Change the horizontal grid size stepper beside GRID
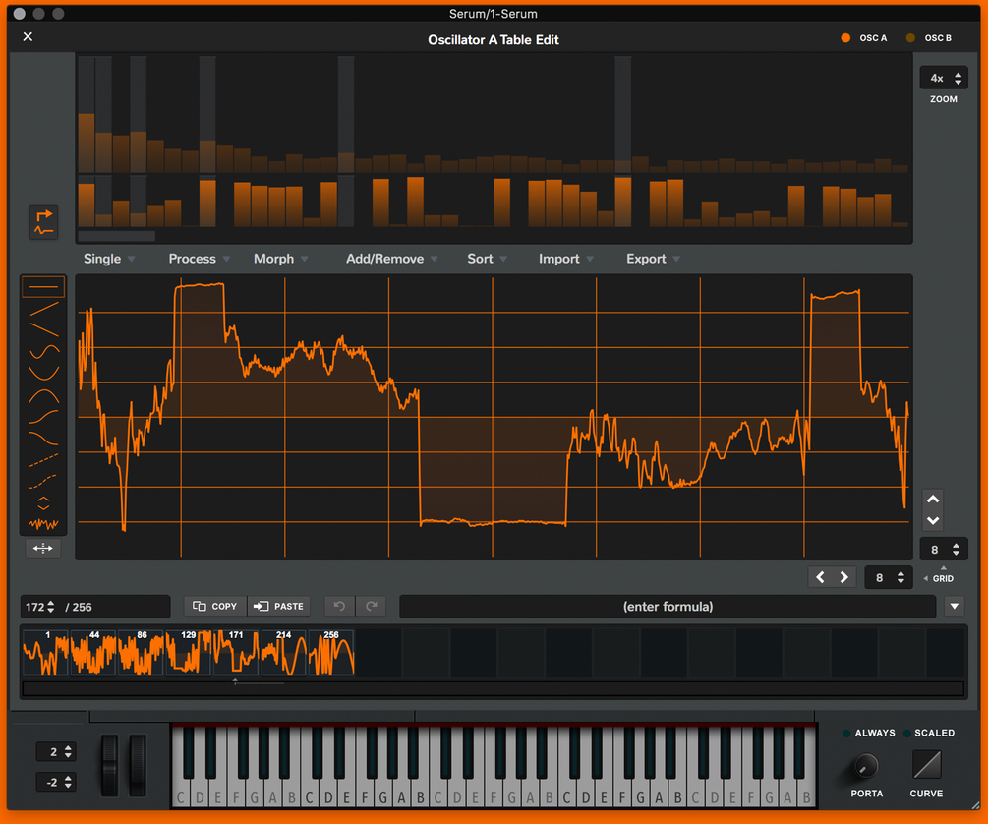The width and height of the screenshot is (988, 824). click(x=889, y=577)
